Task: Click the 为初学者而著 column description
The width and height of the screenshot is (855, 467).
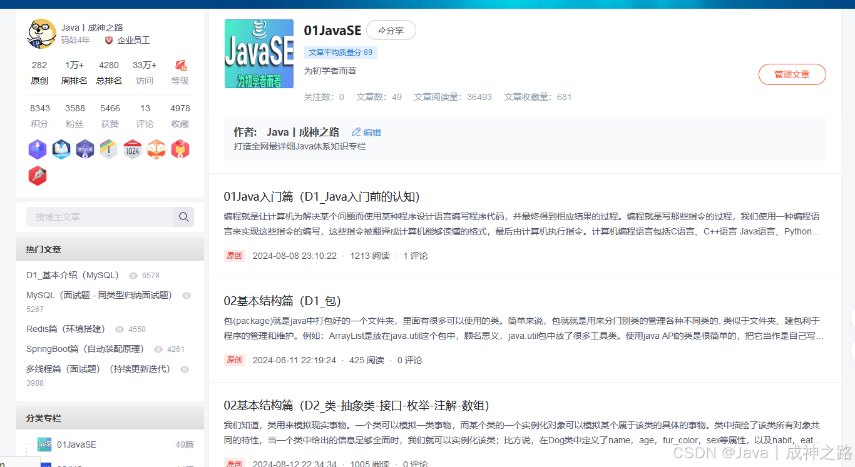Action: click(330, 71)
